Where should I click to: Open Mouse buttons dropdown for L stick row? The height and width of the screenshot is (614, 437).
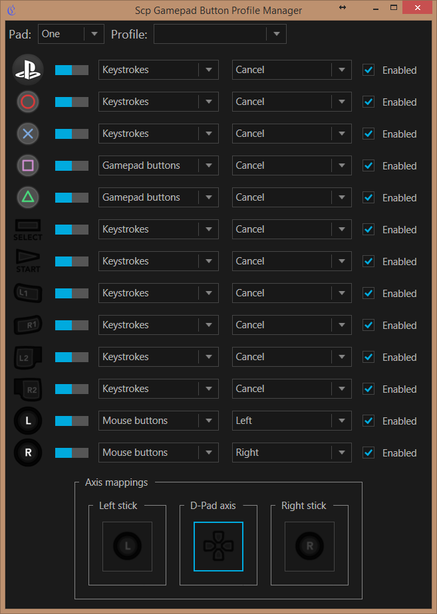[158, 421]
